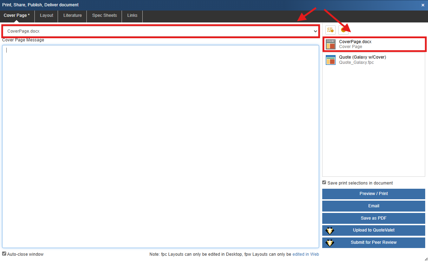Viewport: 428px width, 261px height.
Task: Click inside the Cover Page Message box
Action: pos(160,146)
